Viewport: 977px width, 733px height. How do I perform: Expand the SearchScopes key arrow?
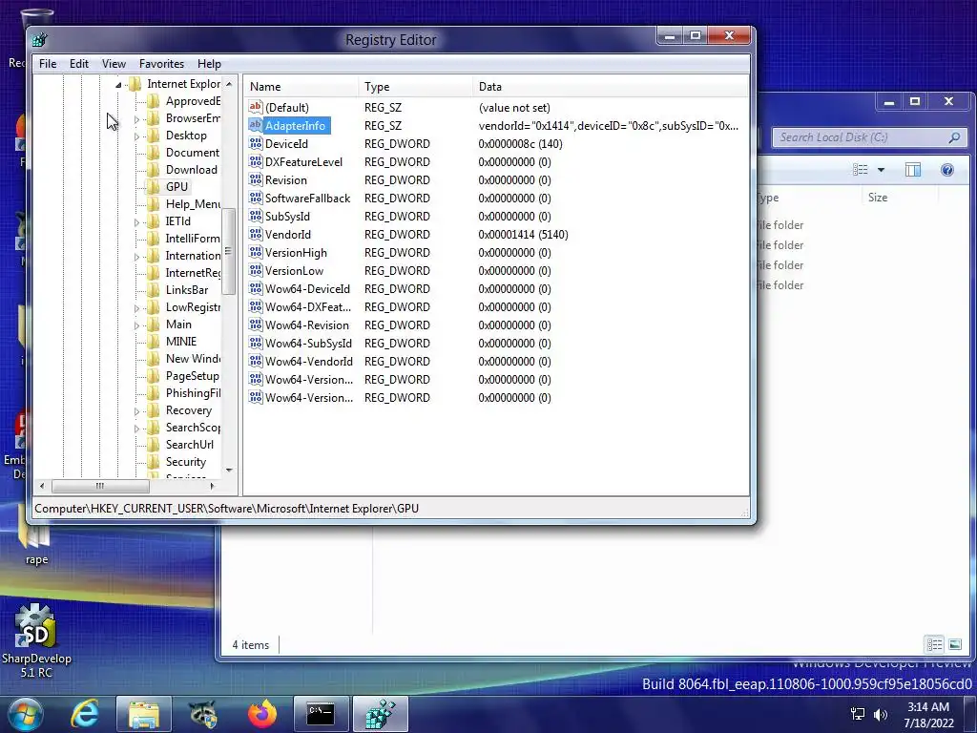[136, 429]
